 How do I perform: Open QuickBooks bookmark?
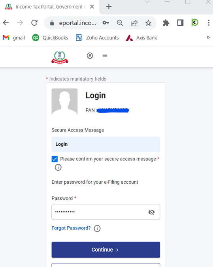pos(50,38)
